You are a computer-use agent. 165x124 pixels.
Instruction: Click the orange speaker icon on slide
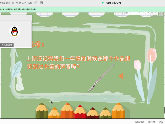[122, 76]
